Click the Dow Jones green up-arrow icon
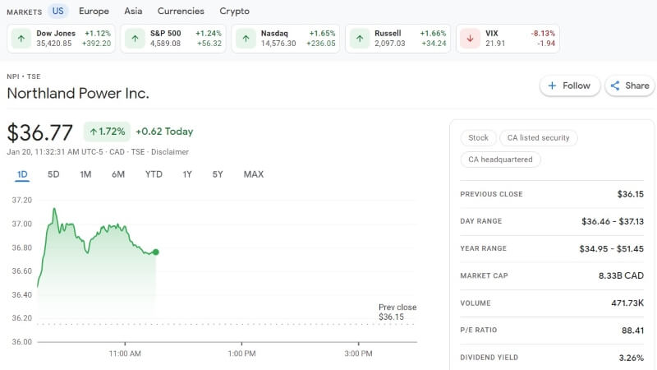Viewport: 657px width, 370px height. (x=21, y=39)
